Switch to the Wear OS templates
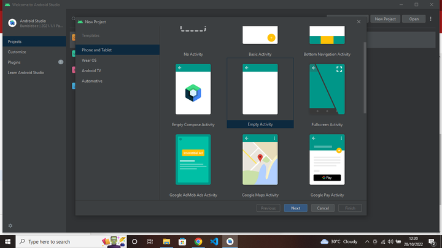 tap(90, 60)
